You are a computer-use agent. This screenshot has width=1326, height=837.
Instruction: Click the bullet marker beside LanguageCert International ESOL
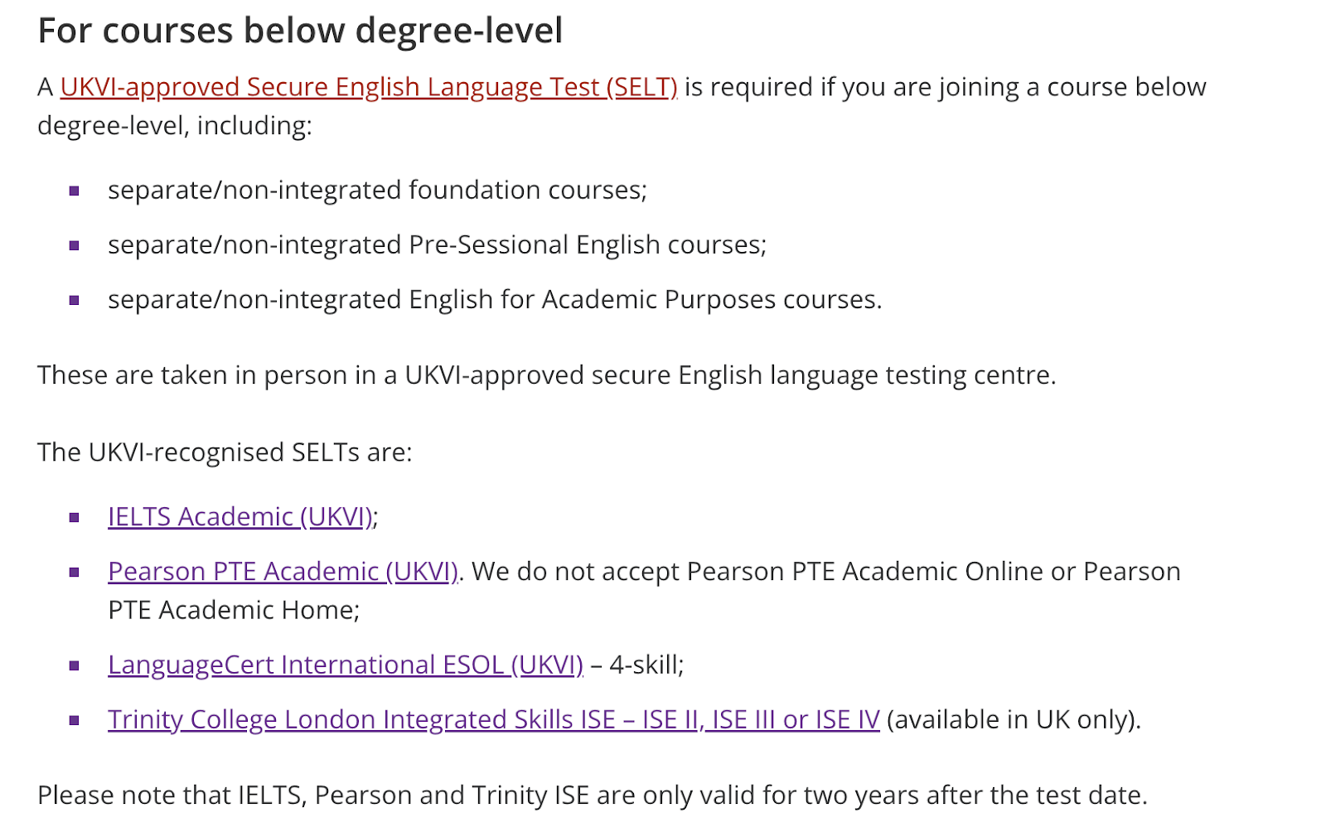coord(75,666)
